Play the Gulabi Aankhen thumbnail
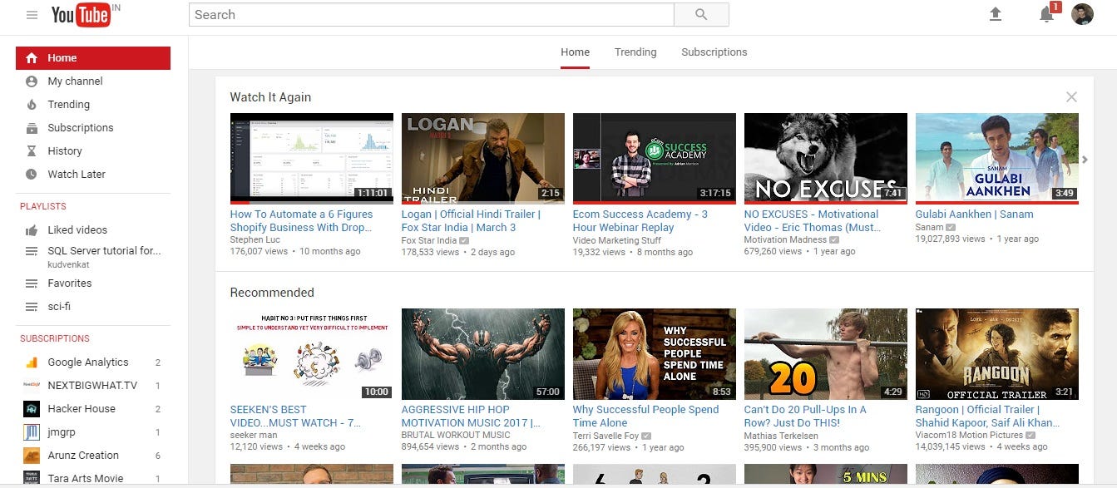1117x488 pixels. [x=997, y=159]
